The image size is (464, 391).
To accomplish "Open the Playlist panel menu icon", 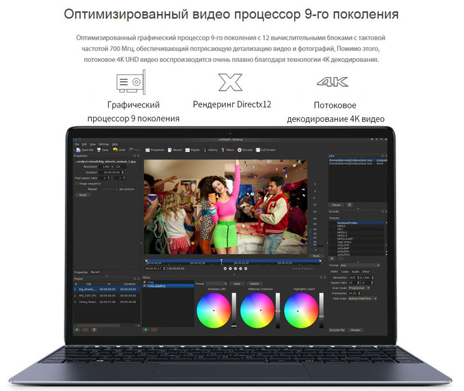I will point(94,330).
